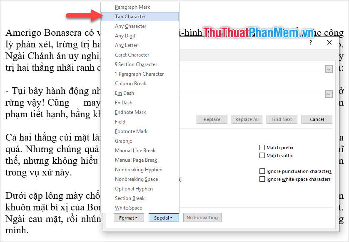Toggle Ignore white-space characters on
Viewport: 349px width, 242px height.
coord(263,179)
